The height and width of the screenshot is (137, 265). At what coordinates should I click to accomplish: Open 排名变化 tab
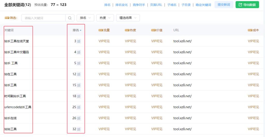(x=122, y=5)
